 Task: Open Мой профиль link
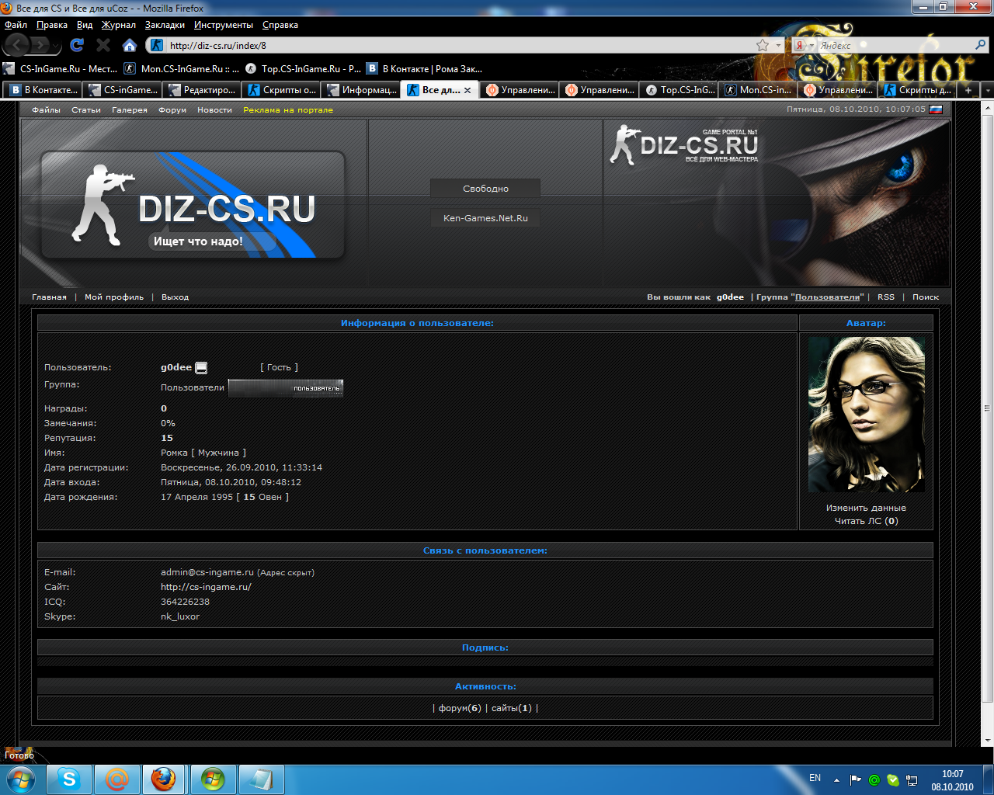coord(114,297)
